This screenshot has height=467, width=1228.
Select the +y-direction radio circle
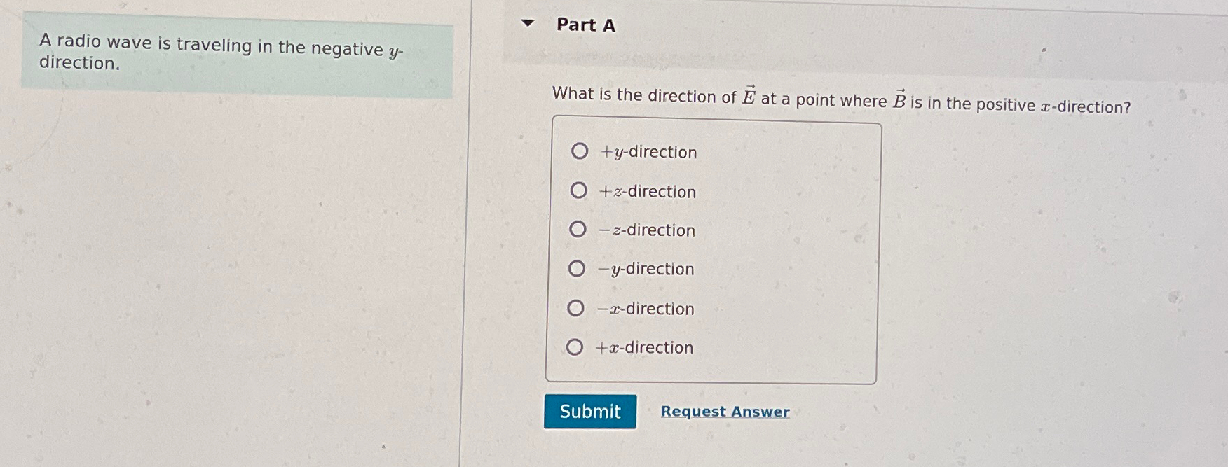[580, 151]
